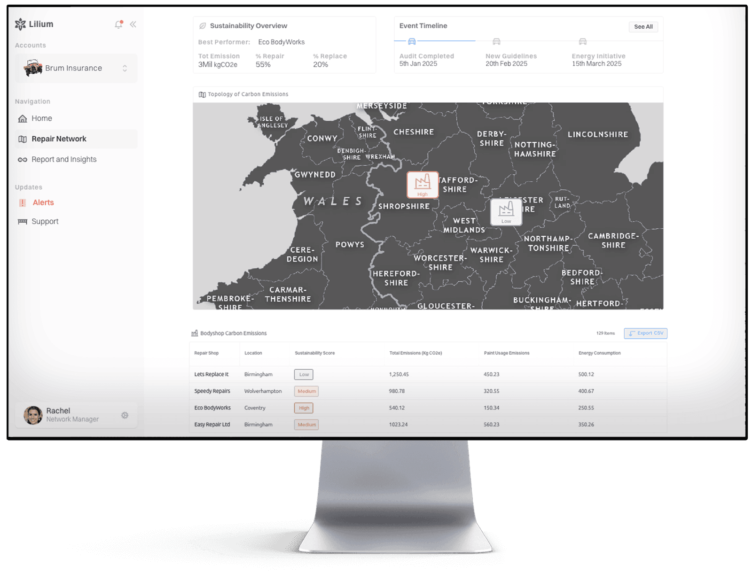Click the Wolverhampton location cell
Image resolution: width=752 pixels, height=573 pixels.
click(263, 391)
